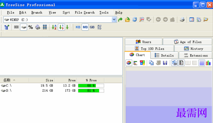Open the Sort menu
Image resolution: width=213 pixels, height=123 pixels.
[66, 12]
